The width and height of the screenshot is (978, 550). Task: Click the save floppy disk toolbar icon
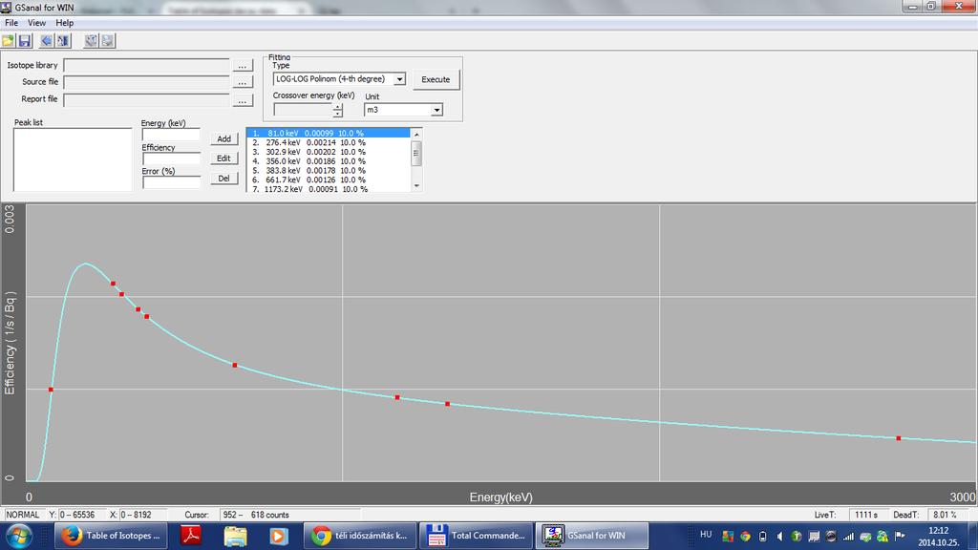click(x=24, y=41)
